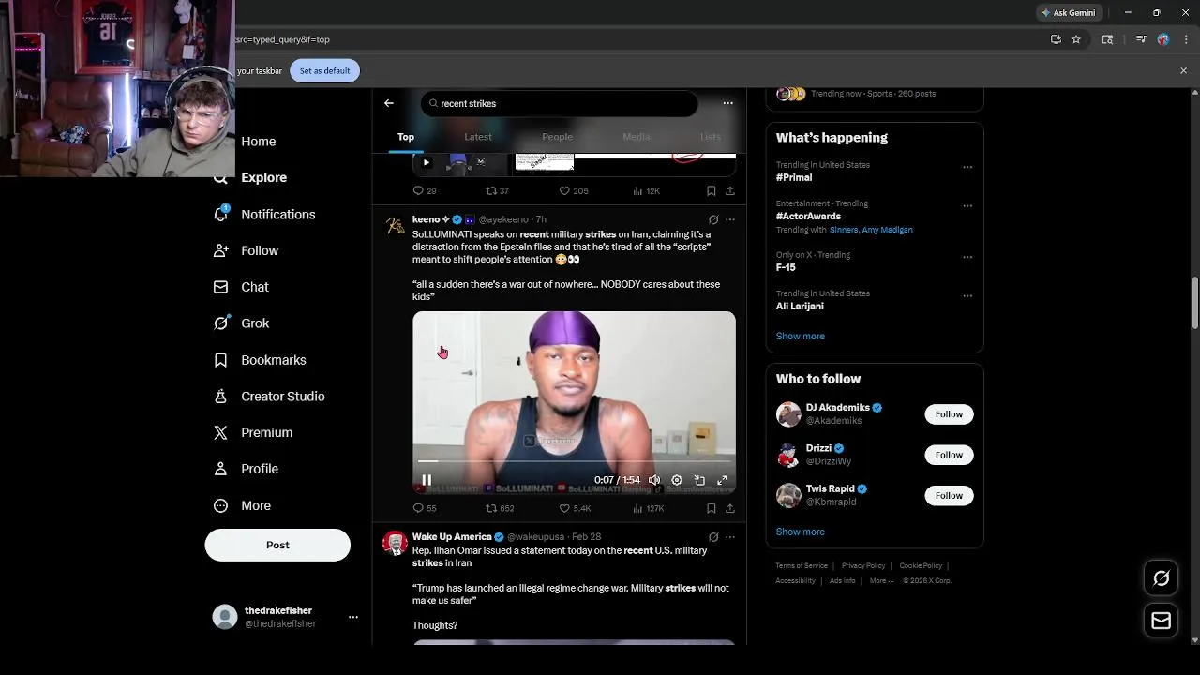Play the top post's video
This screenshot has width=1200, height=675.
426,162
